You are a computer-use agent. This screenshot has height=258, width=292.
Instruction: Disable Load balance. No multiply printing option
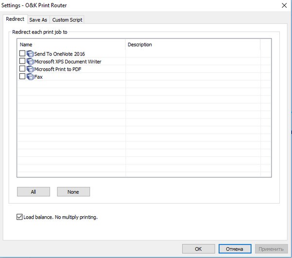19,217
